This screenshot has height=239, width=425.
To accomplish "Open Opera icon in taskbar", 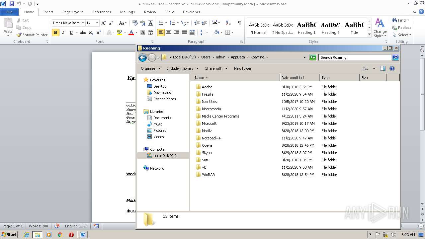I will coord(71,234).
